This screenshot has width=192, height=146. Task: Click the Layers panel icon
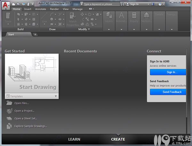click(109, 15)
